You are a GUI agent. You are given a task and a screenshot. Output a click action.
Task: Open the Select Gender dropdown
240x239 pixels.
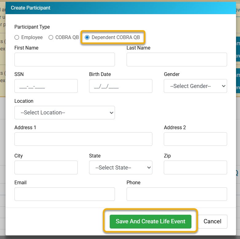(x=195, y=86)
